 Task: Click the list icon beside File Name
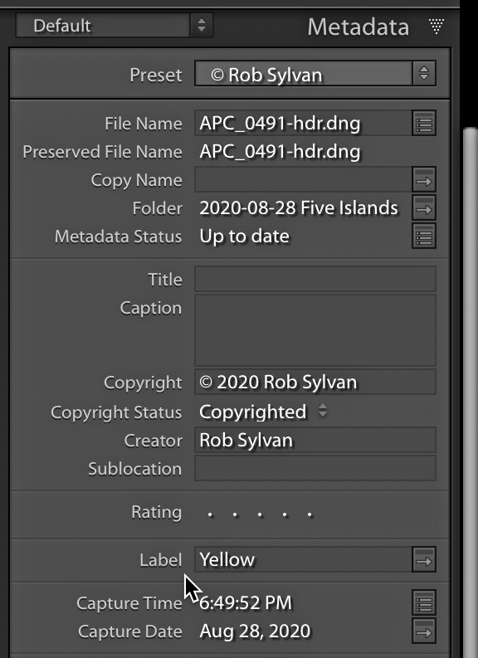(424, 123)
